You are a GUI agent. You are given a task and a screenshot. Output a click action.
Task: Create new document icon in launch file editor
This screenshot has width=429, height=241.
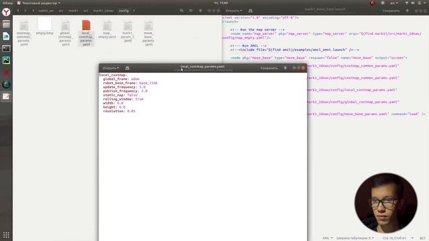point(250,11)
